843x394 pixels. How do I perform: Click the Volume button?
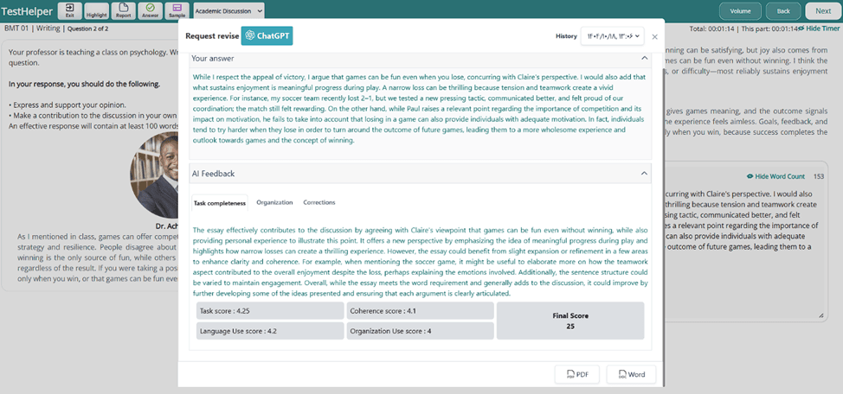click(x=740, y=11)
